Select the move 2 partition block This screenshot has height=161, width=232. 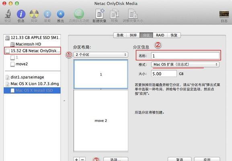[x=101, y=121]
